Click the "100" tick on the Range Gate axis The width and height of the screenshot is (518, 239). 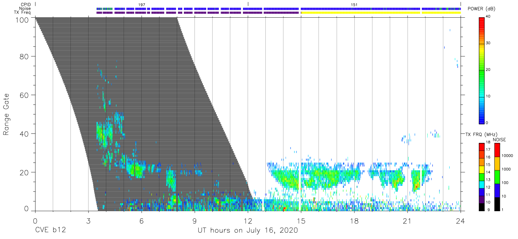coord(23,20)
